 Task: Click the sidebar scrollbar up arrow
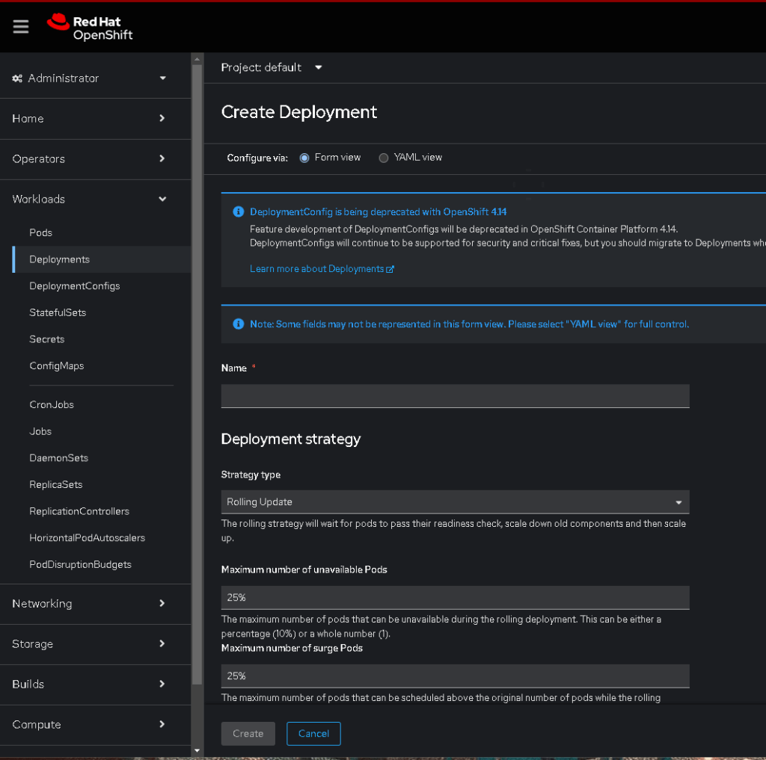tap(197, 60)
